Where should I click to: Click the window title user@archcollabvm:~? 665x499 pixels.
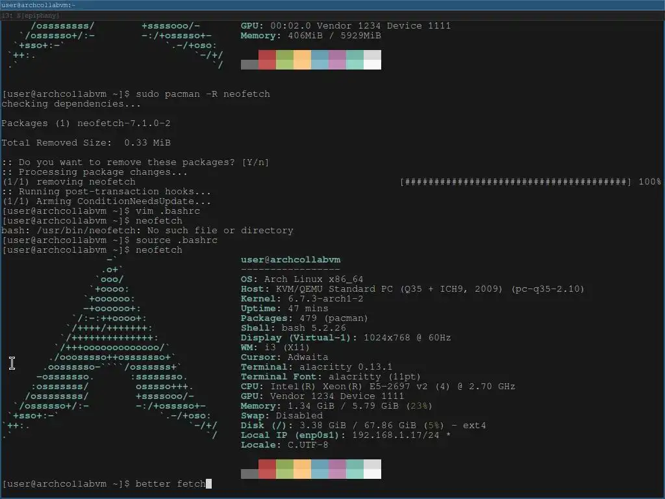(38, 5)
